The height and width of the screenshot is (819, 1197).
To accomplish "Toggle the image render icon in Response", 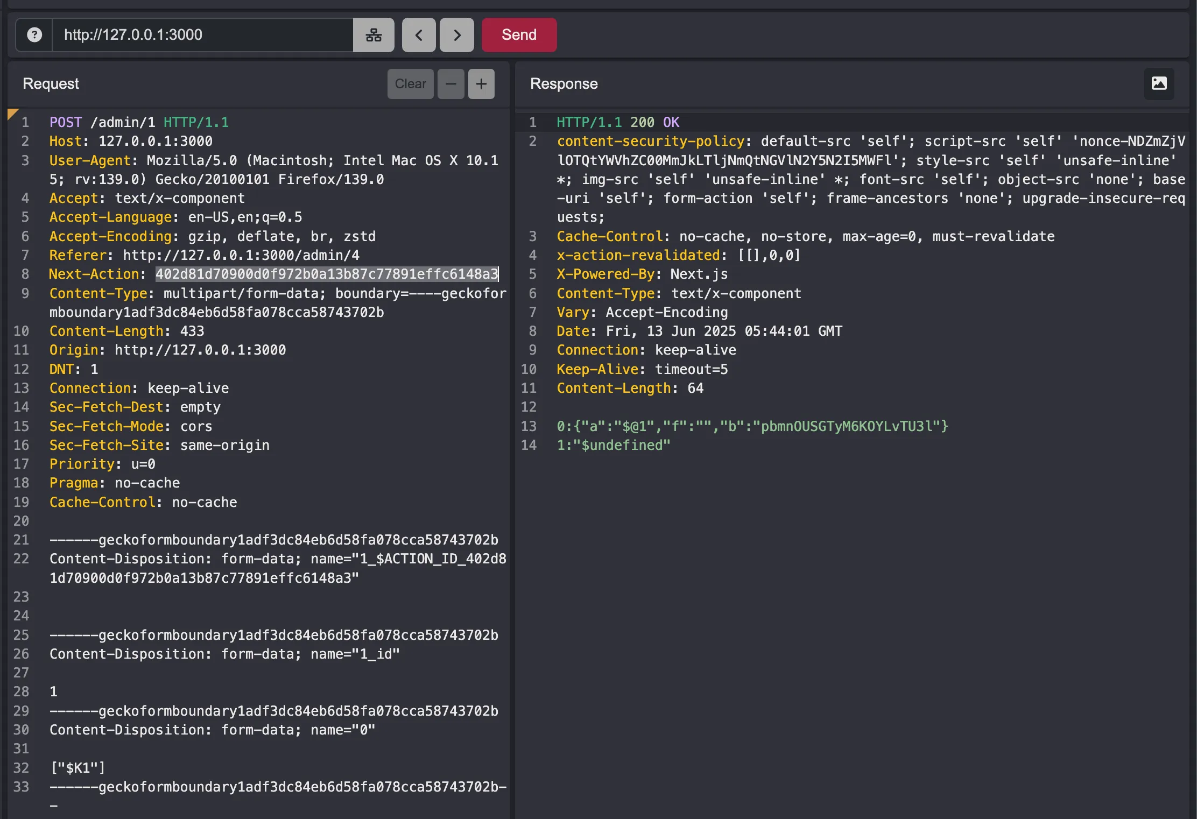I will 1159,83.
